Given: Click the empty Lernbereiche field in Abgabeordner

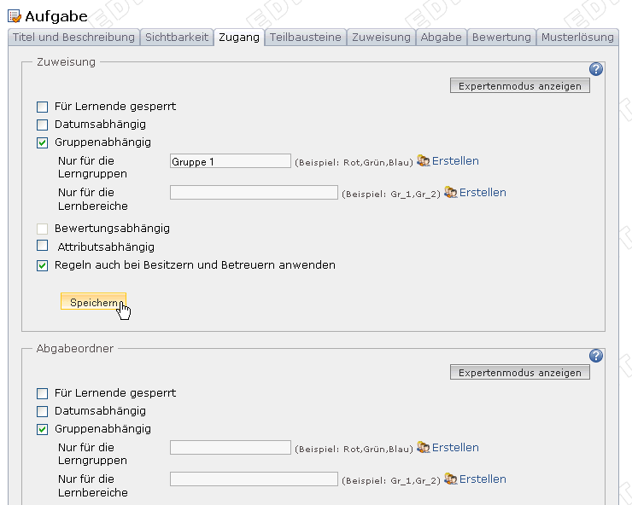Looking at the screenshot, I should click(x=254, y=479).
